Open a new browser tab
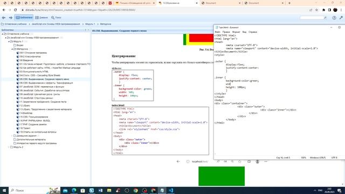This screenshot has width=345, height=194. (x=289, y=3)
